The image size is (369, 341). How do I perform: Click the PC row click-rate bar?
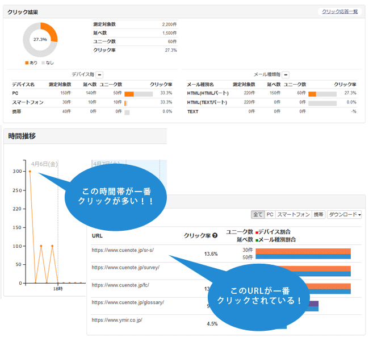tap(139, 94)
